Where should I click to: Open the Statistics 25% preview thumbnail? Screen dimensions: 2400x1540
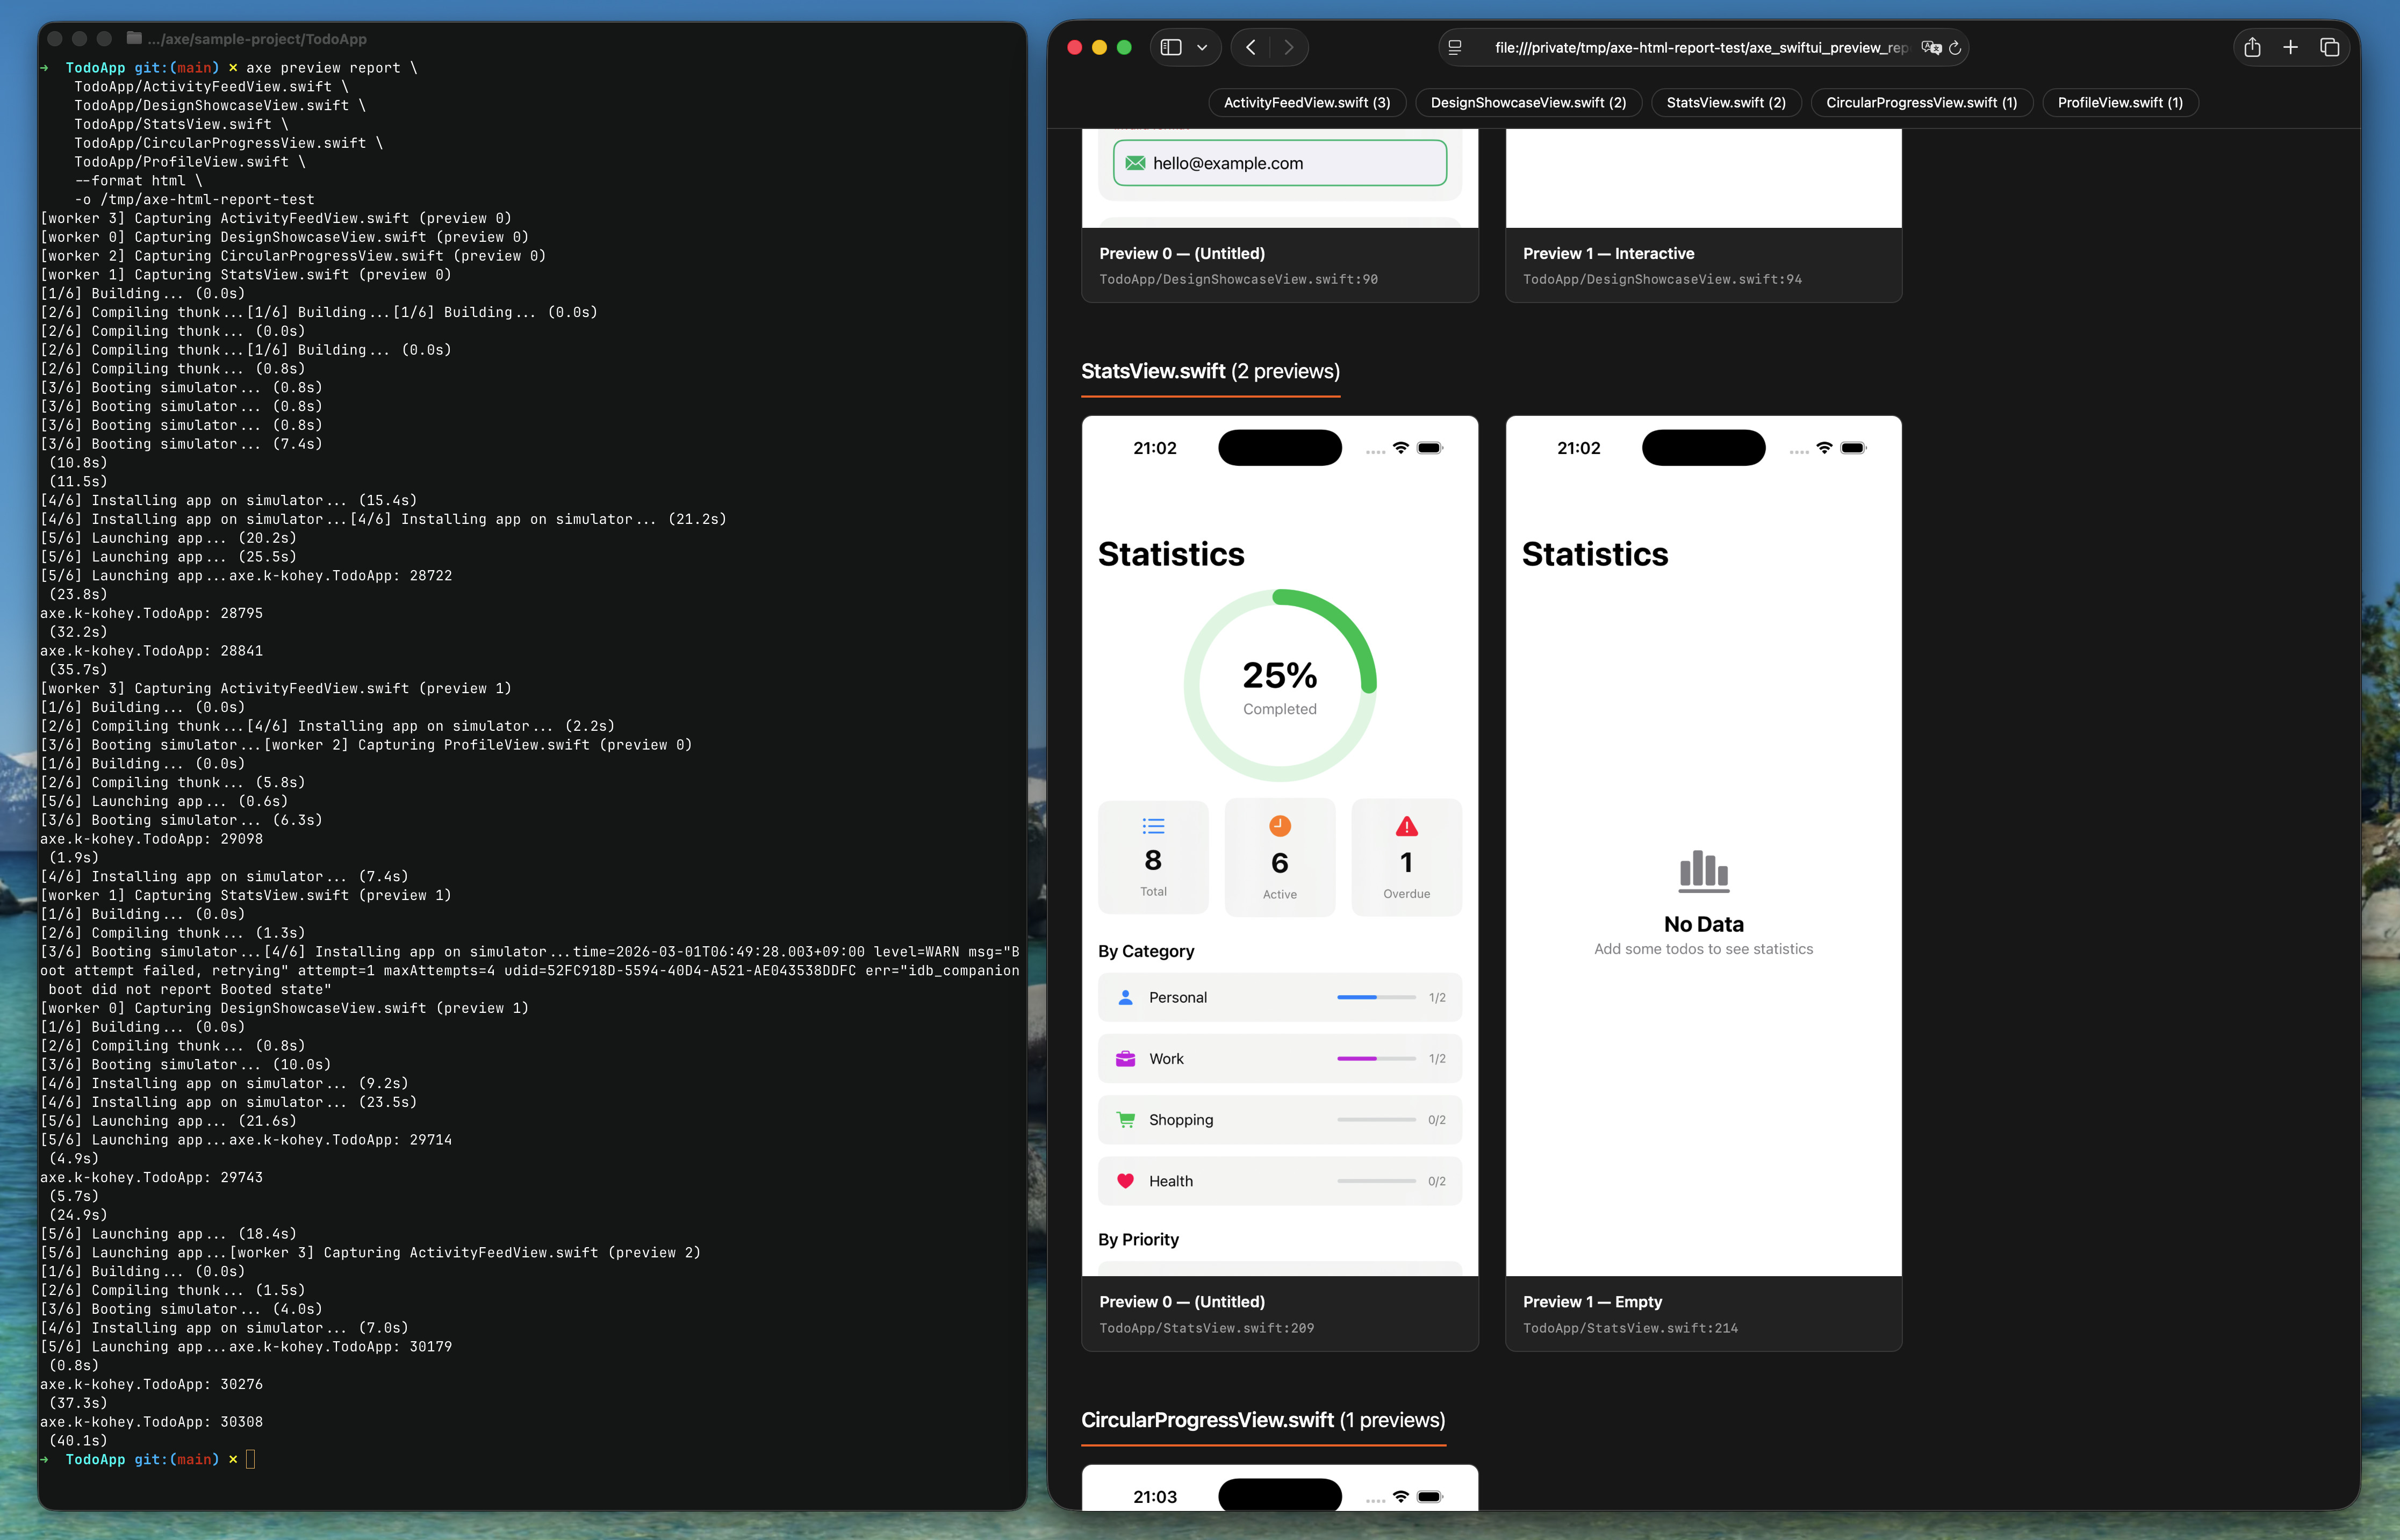coord(1279,846)
